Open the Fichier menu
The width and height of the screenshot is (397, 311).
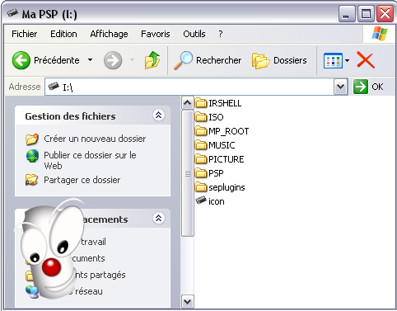click(25, 34)
